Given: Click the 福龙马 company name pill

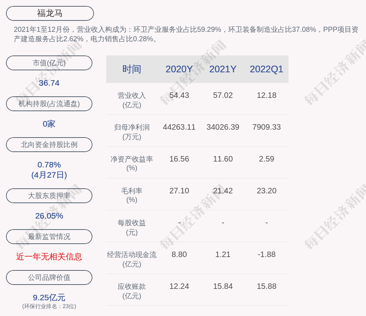Looking at the screenshot, I should pos(50,13).
